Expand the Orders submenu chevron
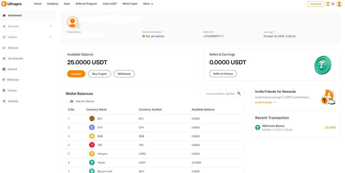Screen dimensions: 345x173 tap(51, 37)
